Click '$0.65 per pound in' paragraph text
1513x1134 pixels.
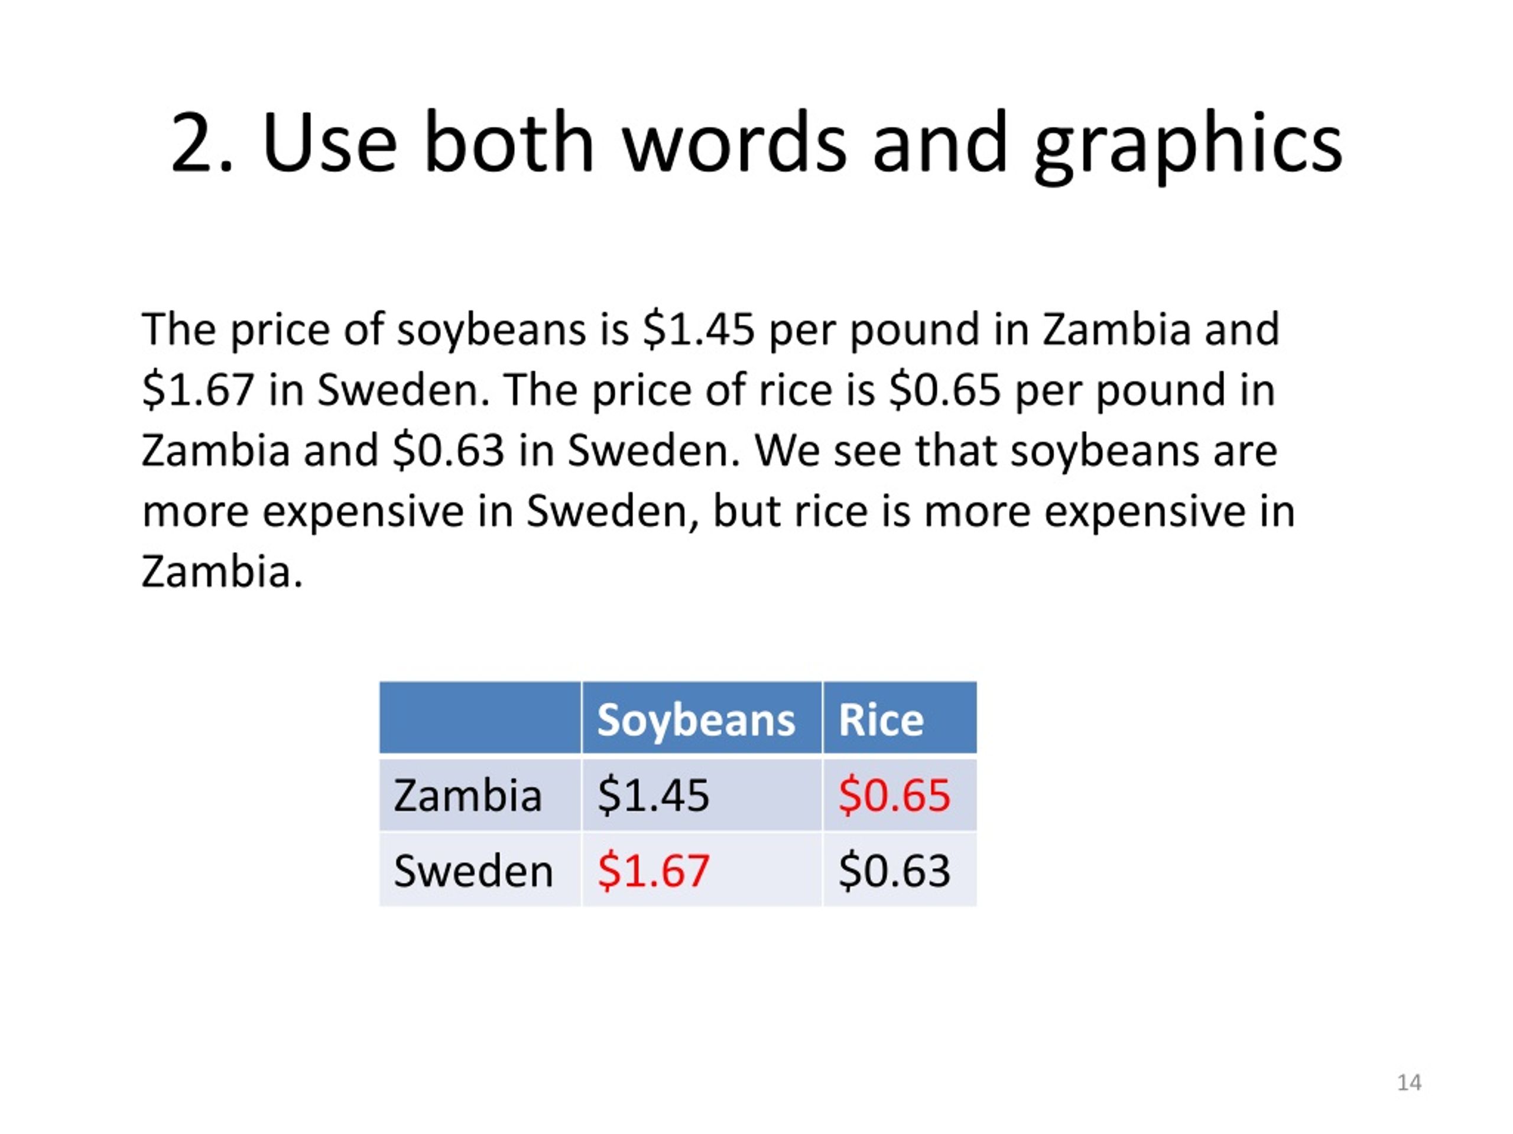1082,390
